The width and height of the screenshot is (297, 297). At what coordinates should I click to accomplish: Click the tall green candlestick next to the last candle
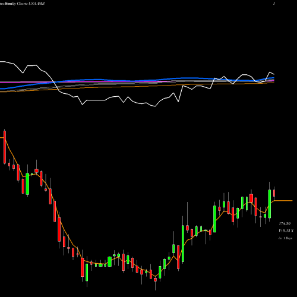(x=270, y=204)
